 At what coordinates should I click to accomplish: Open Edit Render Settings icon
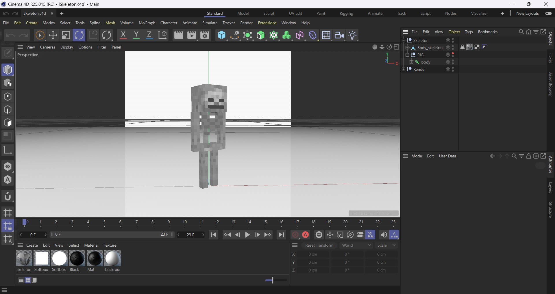click(205, 35)
